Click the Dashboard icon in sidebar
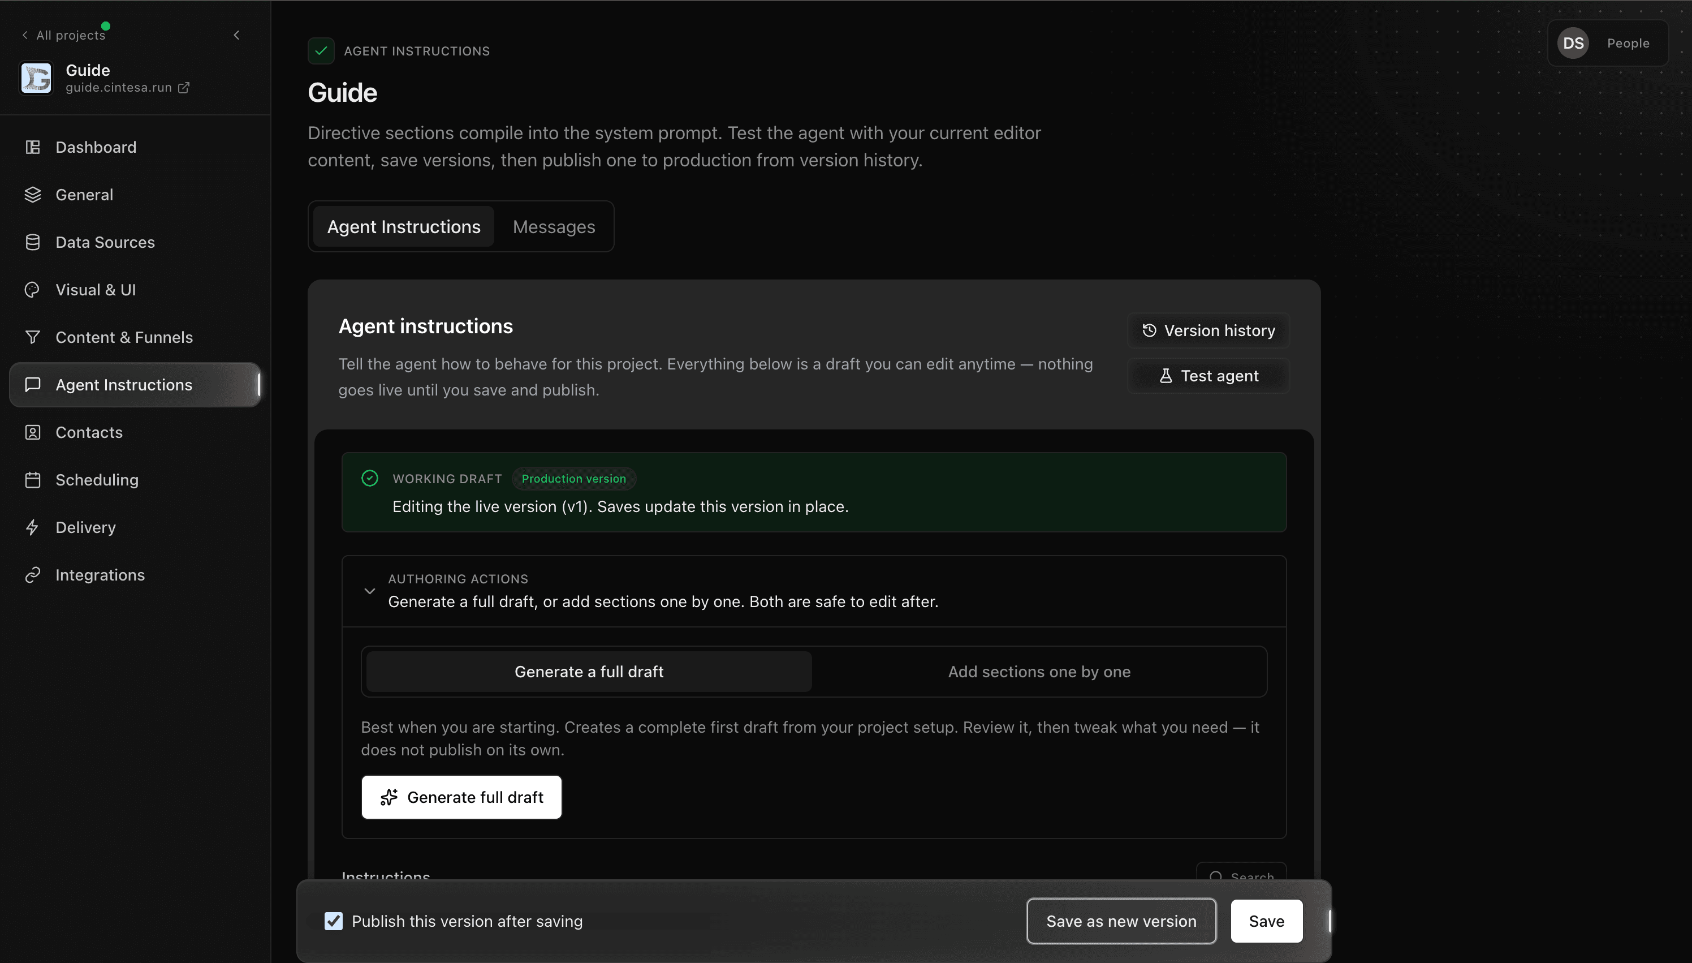The width and height of the screenshot is (1692, 963). 32,147
